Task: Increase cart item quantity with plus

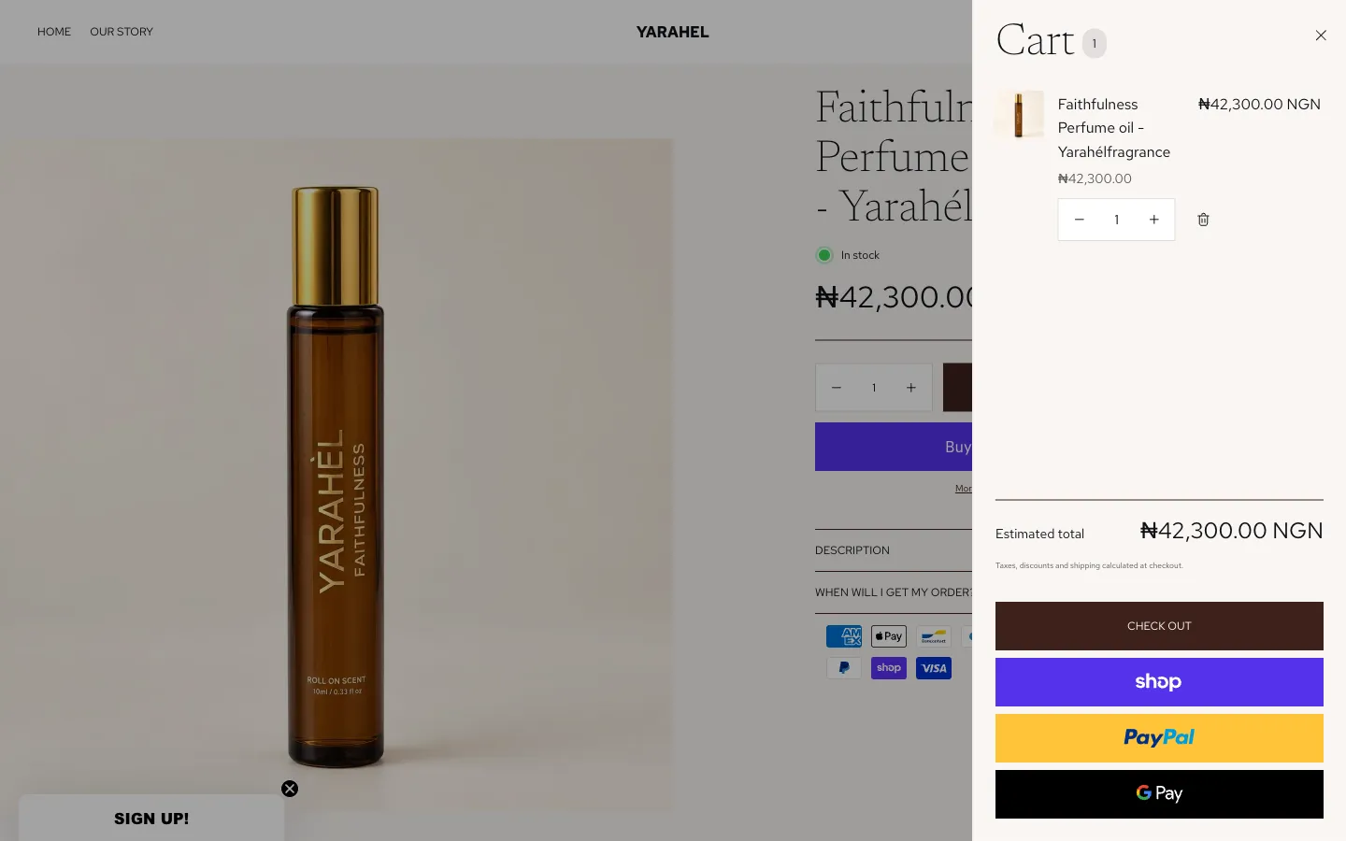Action: [x=1154, y=220]
